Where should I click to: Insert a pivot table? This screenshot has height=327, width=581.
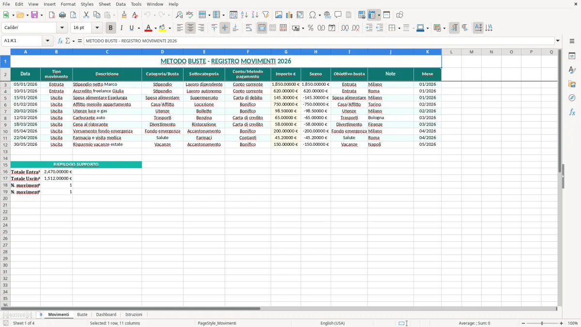[300, 15]
